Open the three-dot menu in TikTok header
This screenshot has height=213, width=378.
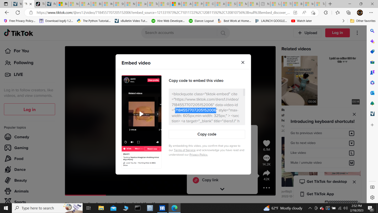click(357, 33)
